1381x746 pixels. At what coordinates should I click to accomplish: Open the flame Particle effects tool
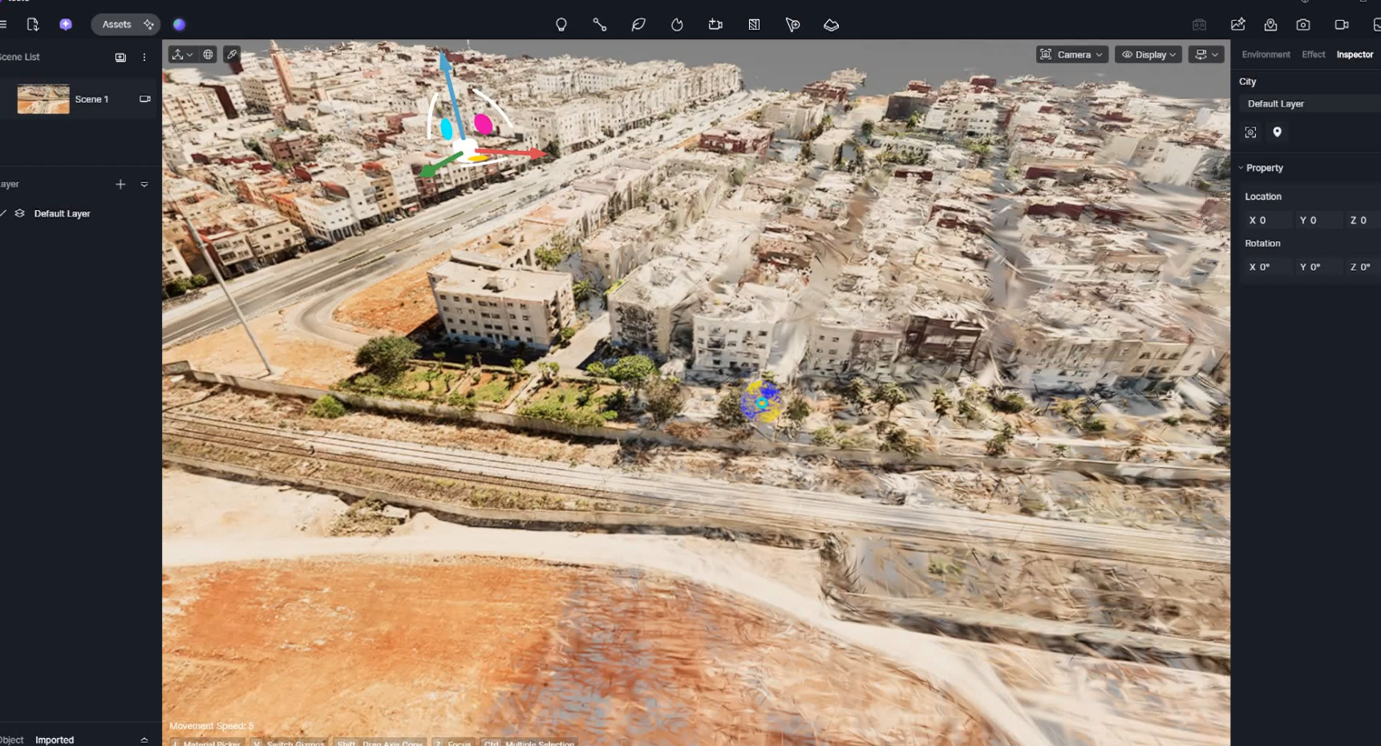tap(677, 25)
